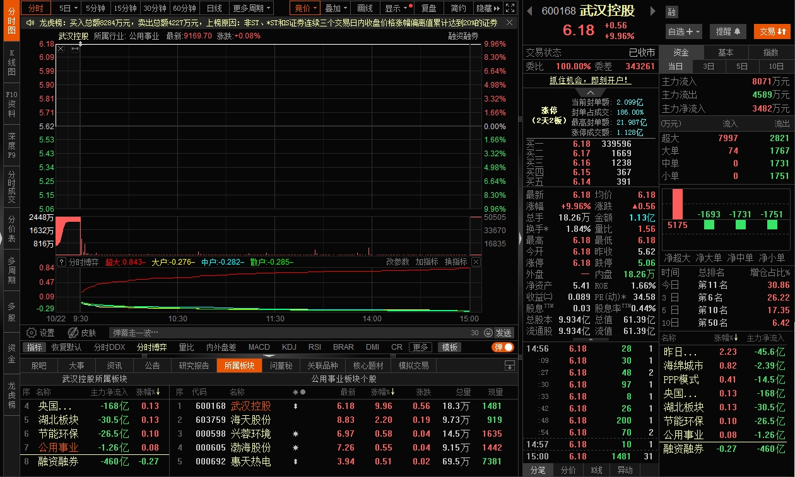Select 惠天热电 row in stock list

point(344,461)
